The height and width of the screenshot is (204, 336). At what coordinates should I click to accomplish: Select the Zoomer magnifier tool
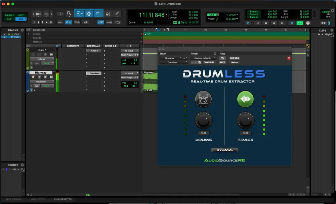click(69, 14)
